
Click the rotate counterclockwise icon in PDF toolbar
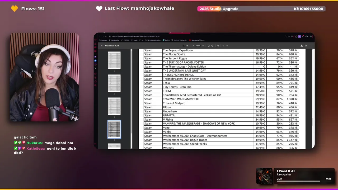point(212,46)
